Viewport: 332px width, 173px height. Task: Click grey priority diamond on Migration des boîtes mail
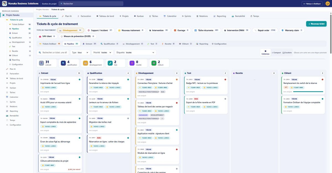128,118
